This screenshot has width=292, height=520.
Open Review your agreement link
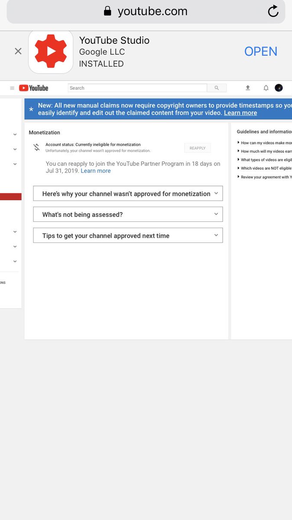pos(266,177)
